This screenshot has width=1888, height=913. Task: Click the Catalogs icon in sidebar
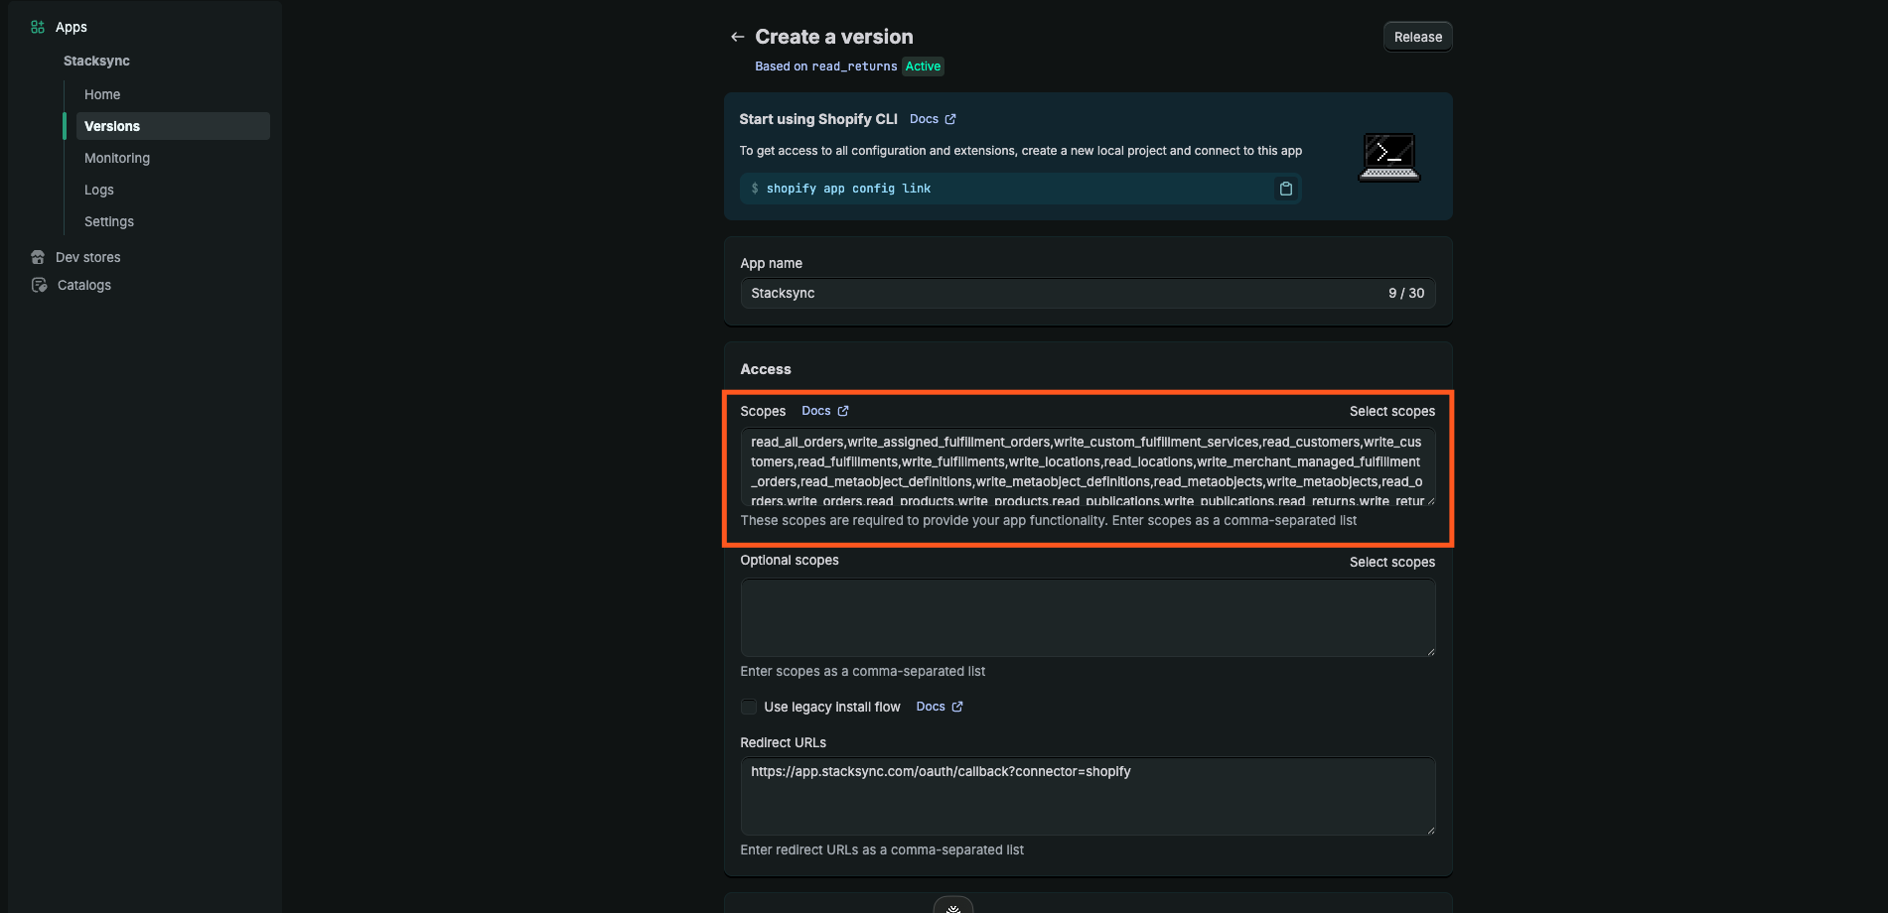(39, 285)
